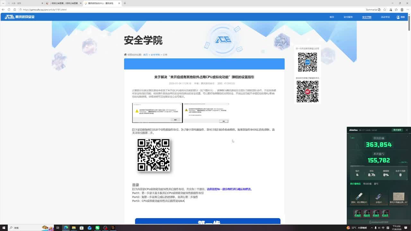Click the ACE 腾讯游戏安全 logo
This screenshot has height=231, width=411.
point(20,17)
